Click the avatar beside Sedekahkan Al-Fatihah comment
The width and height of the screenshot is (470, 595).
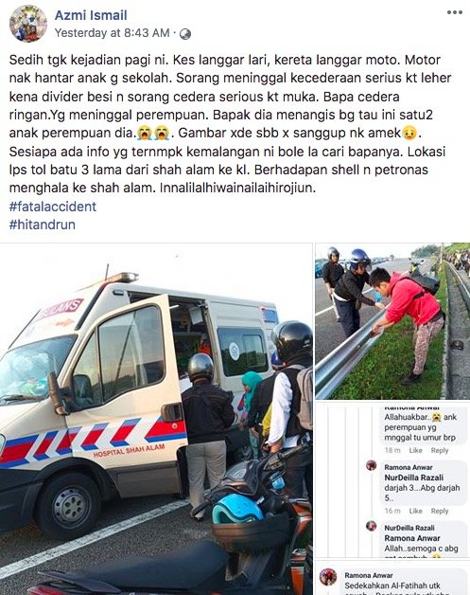pyautogui.click(x=328, y=577)
